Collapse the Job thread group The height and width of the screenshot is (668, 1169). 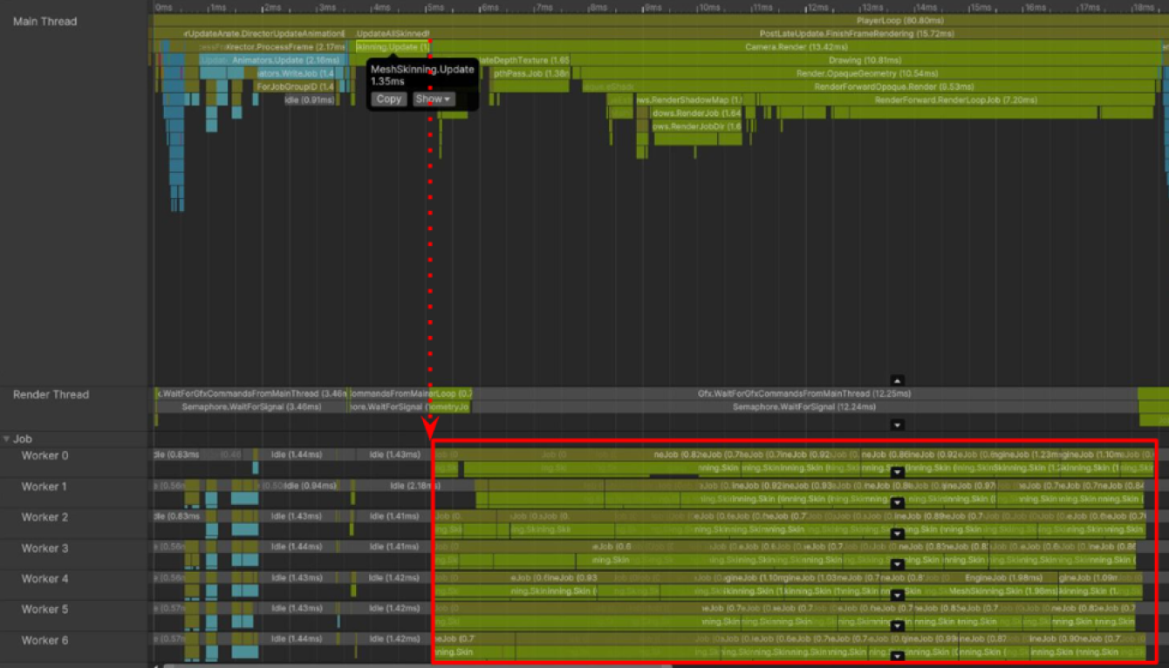click(7, 440)
